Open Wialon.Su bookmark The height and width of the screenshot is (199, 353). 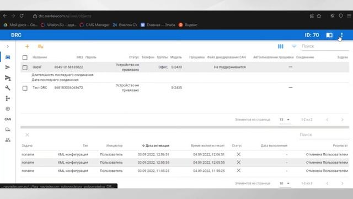pos(58,25)
